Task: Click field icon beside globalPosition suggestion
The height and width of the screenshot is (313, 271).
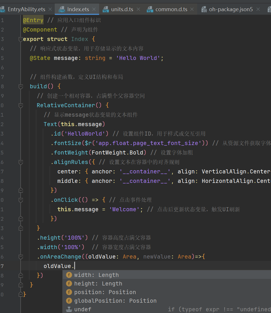Action: tap(69, 301)
